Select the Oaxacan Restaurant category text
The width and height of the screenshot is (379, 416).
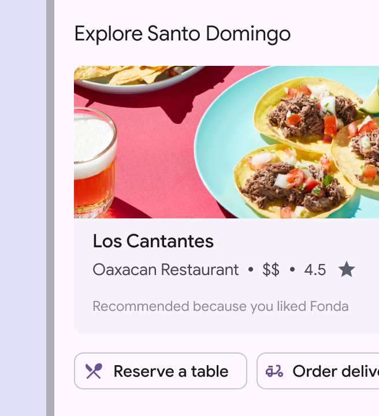[165, 270]
